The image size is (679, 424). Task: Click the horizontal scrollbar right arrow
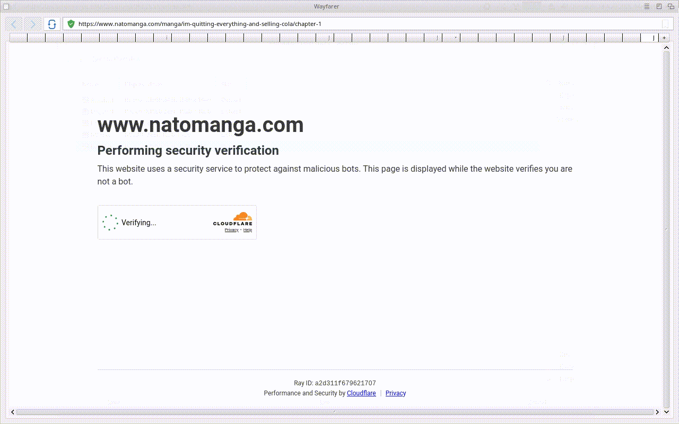pos(658,412)
